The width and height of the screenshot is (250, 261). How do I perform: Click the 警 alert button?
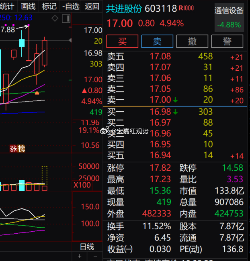pos(227,41)
